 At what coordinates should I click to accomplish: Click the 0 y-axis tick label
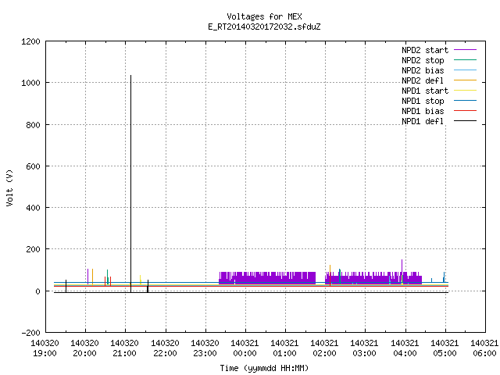(x=38, y=291)
